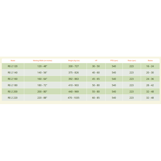This screenshot has height=161, width=161.
Task: Click the 410 - 903 weight cell
Action: tap(74, 85)
